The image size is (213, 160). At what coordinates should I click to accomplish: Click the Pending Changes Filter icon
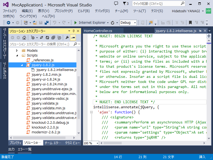pos(33,38)
